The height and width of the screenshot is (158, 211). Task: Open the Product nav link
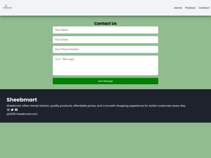(x=190, y=8)
